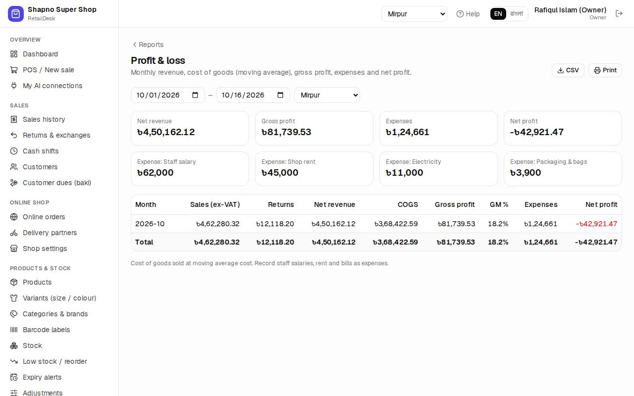Click the Variants shirt icon
Screen dimensions: 634x396
(14, 298)
